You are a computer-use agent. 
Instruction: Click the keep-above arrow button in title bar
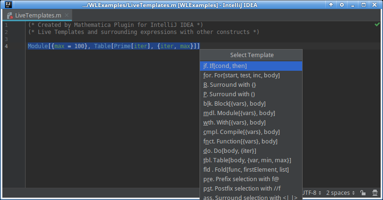[x=331, y=5]
